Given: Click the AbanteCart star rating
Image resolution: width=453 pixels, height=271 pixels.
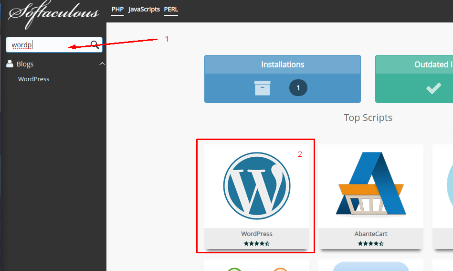Looking at the screenshot, I should (x=371, y=244).
